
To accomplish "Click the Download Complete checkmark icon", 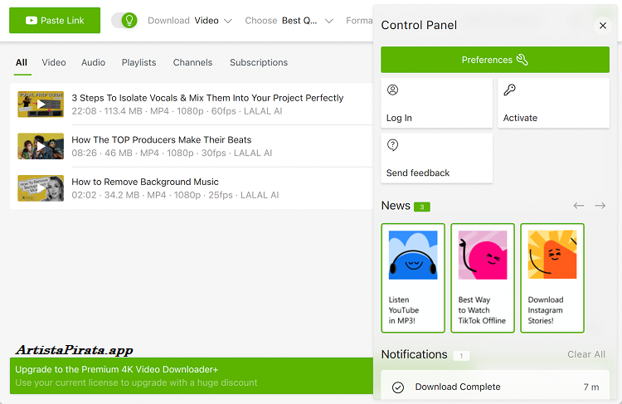I will click(398, 387).
